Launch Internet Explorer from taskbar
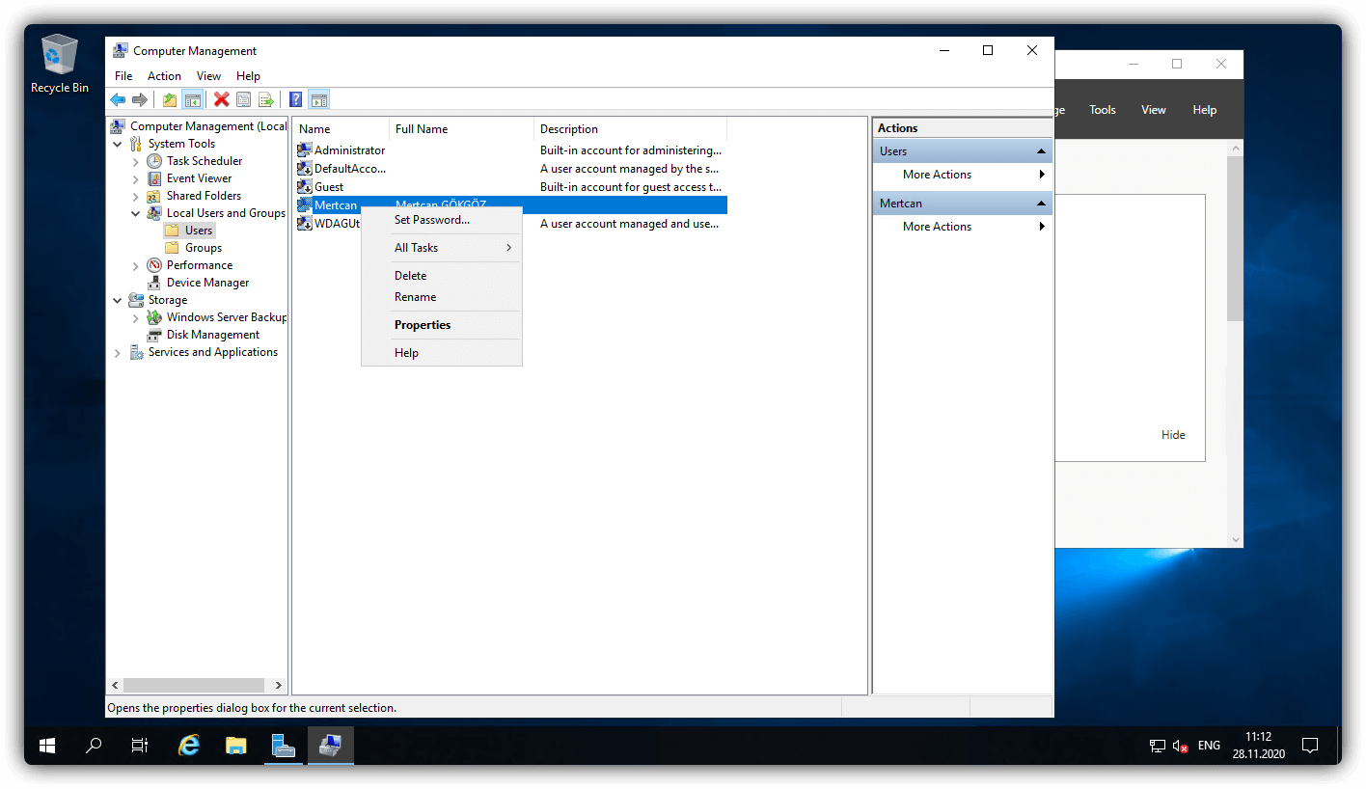 click(x=189, y=746)
